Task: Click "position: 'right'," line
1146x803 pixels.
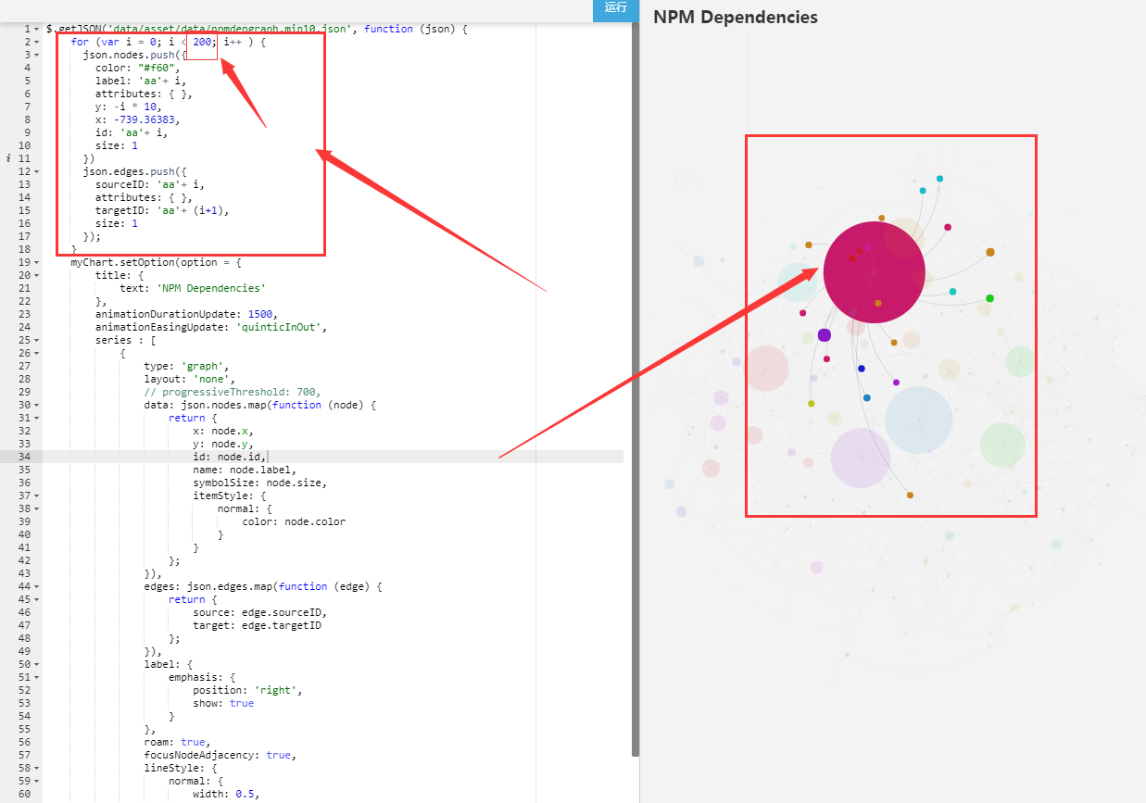Action: (248, 690)
